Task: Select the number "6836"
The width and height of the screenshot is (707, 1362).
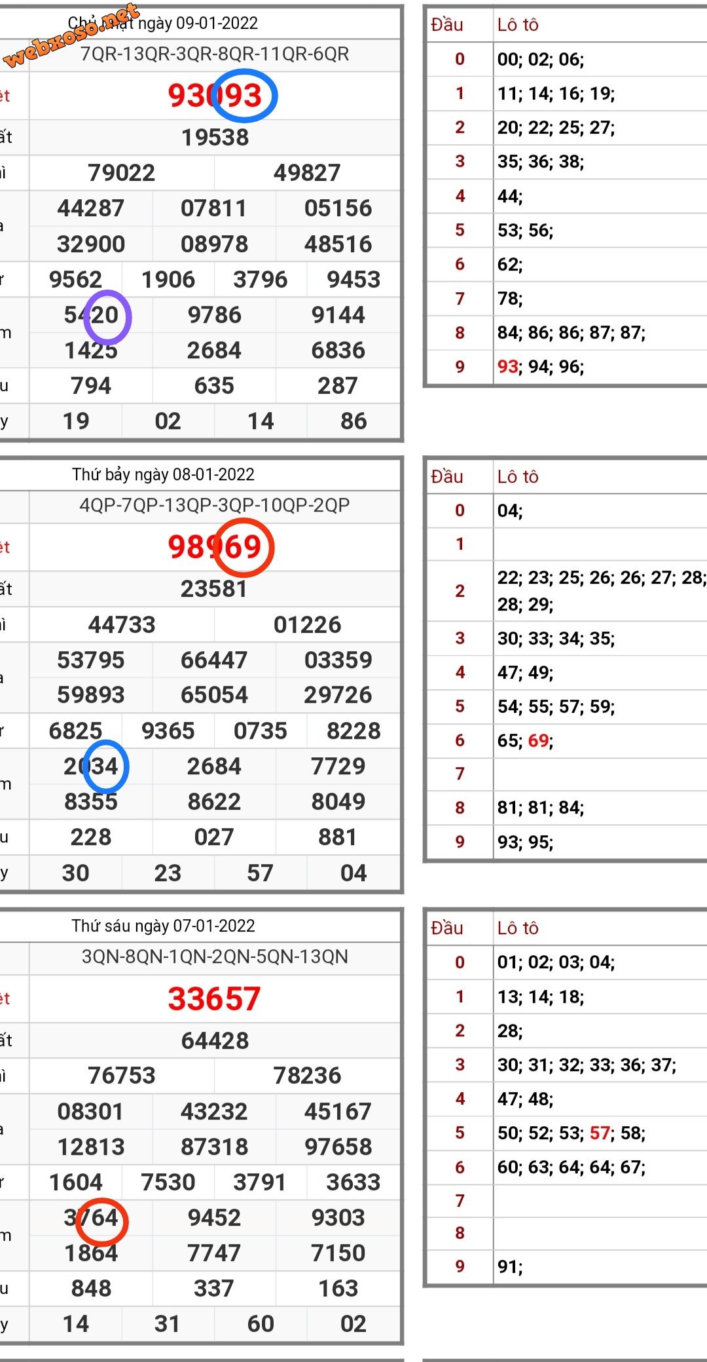Action: [338, 350]
